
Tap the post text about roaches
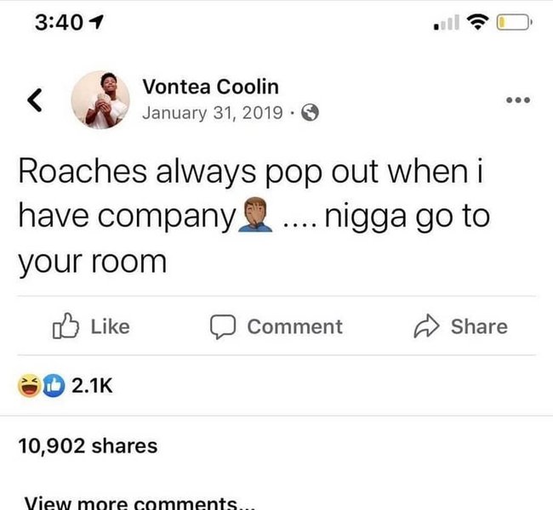[254, 216]
